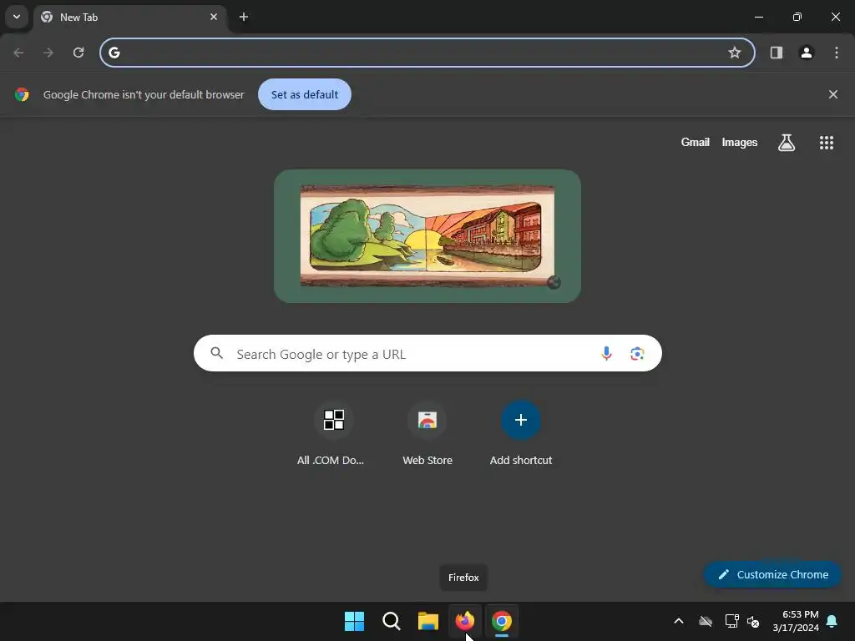Restore down the Chrome window
This screenshot has height=641, width=855.
(x=797, y=17)
